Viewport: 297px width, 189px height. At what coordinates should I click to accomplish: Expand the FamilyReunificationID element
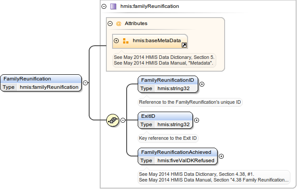202,84
